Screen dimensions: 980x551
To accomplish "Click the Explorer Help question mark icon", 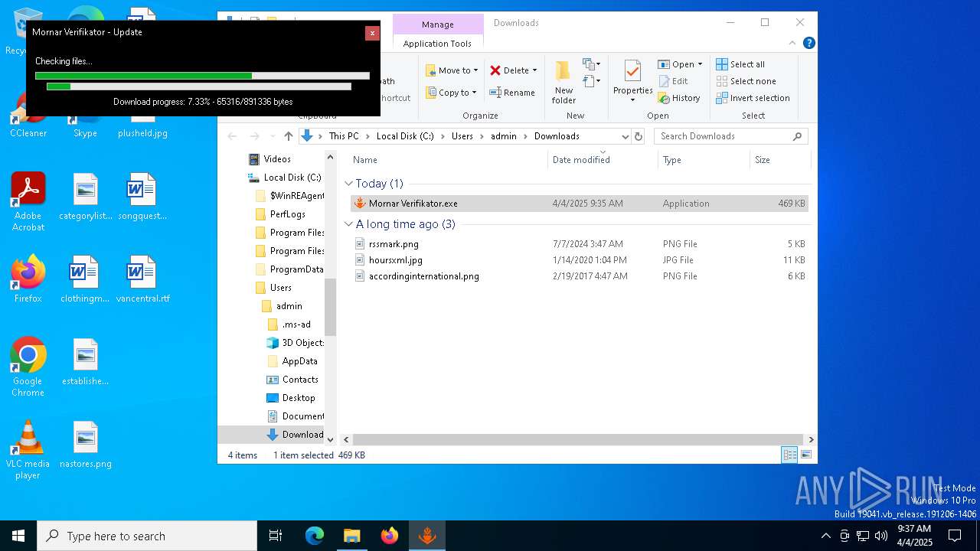I will click(x=808, y=43).
